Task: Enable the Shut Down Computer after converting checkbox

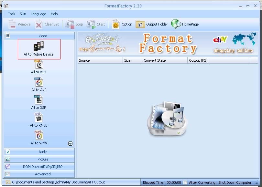Action: (185, 182)
